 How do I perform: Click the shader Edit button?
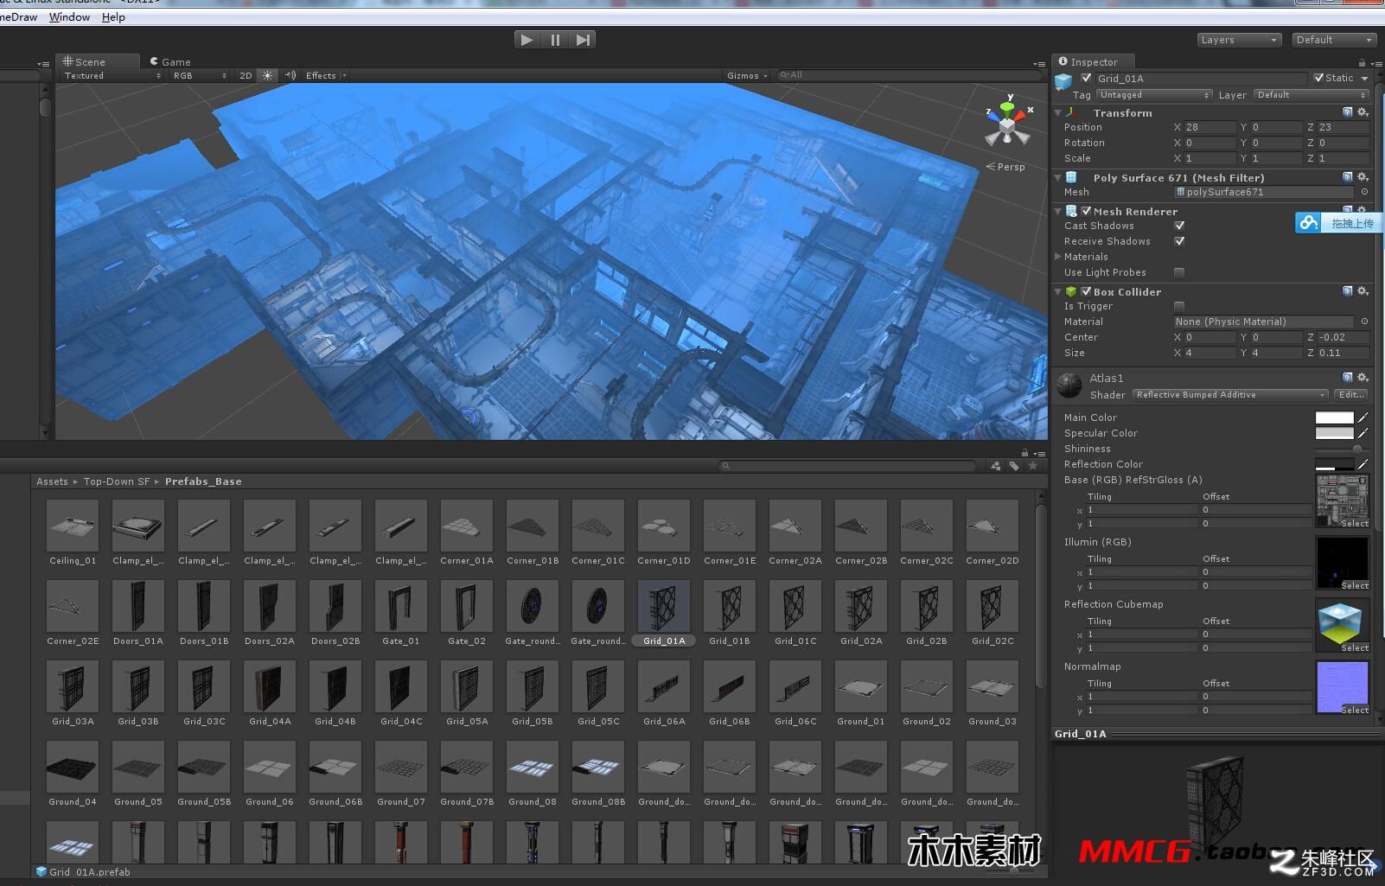click(x=1351, y=395)
